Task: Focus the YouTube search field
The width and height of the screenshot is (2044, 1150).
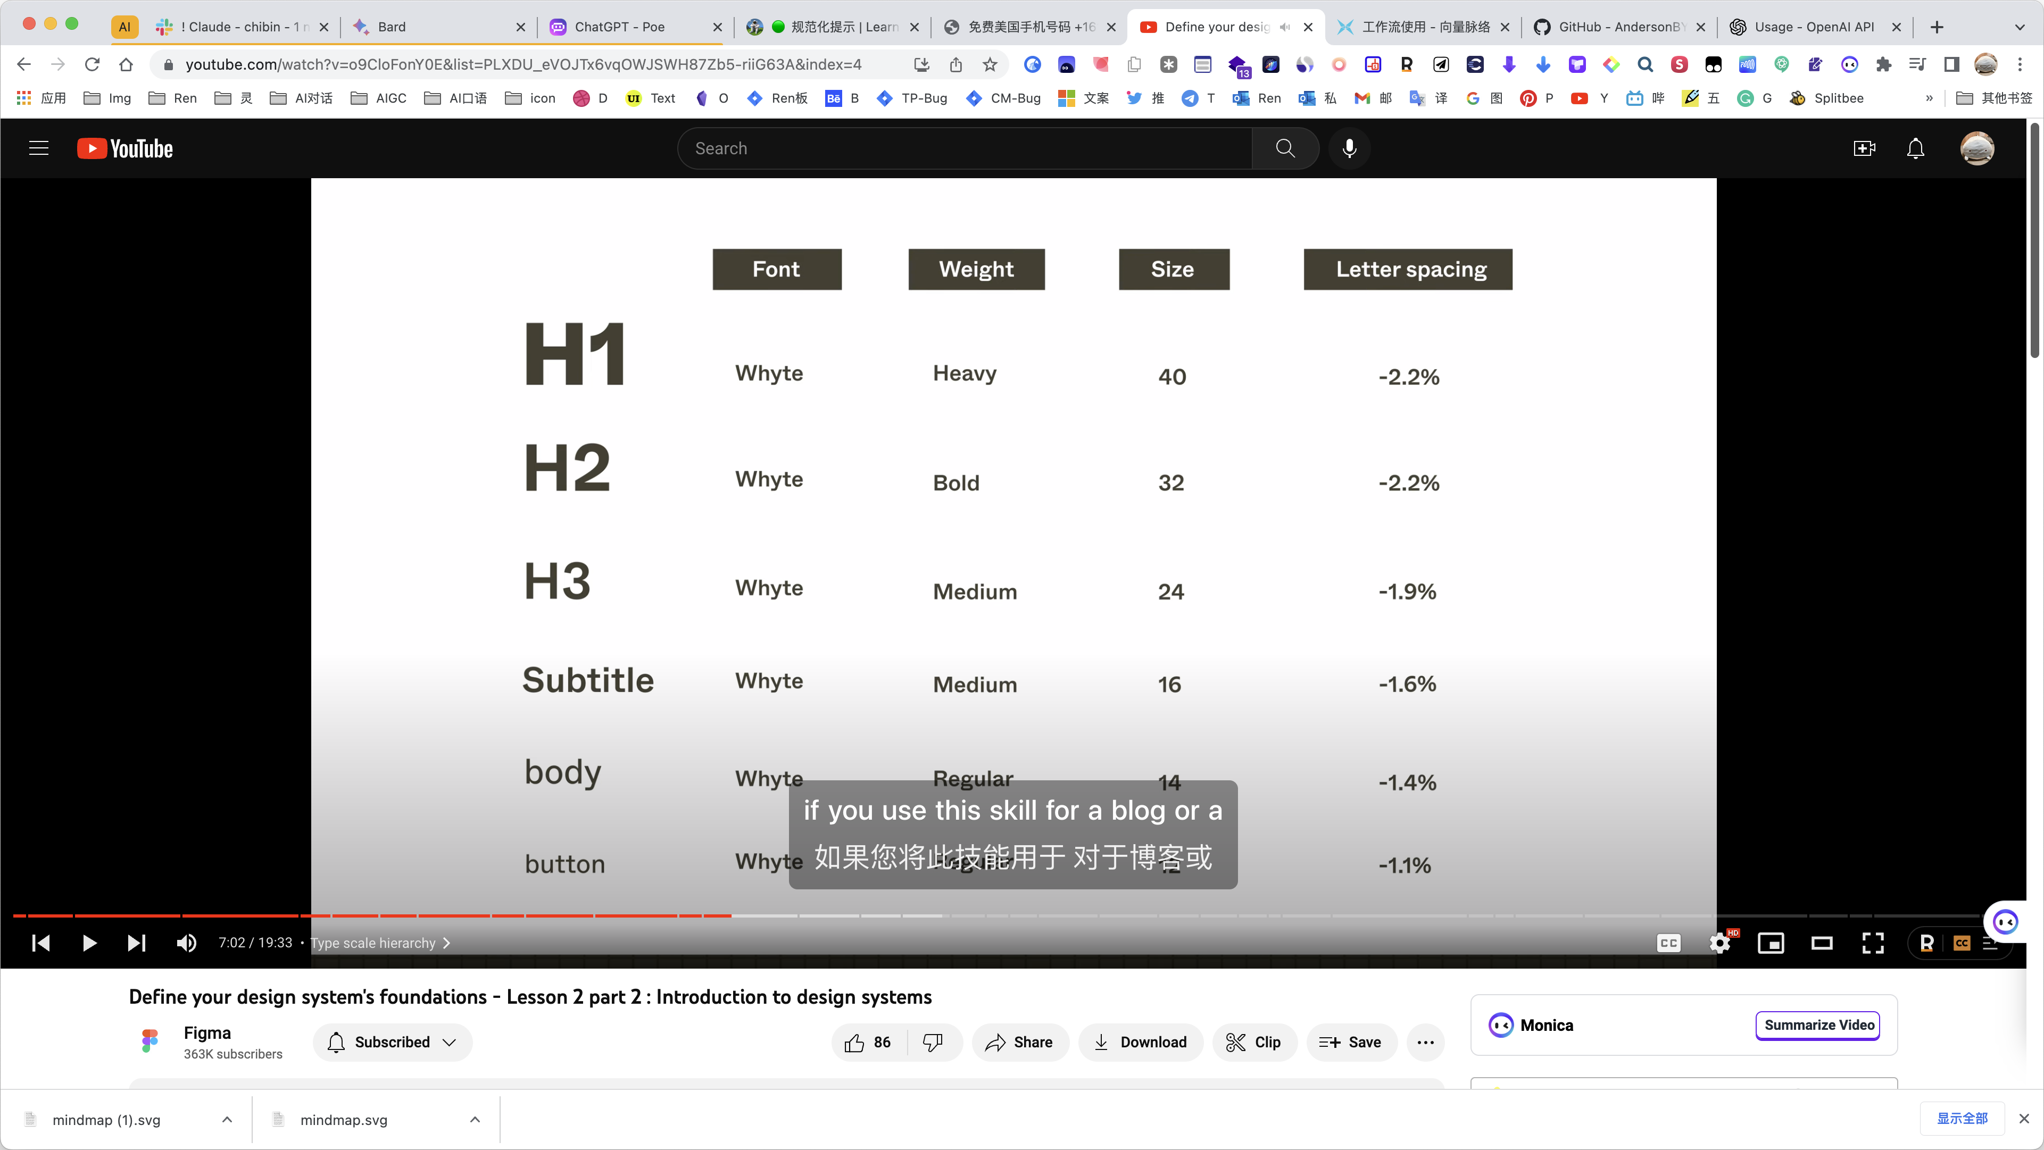Action: (964, 148)
